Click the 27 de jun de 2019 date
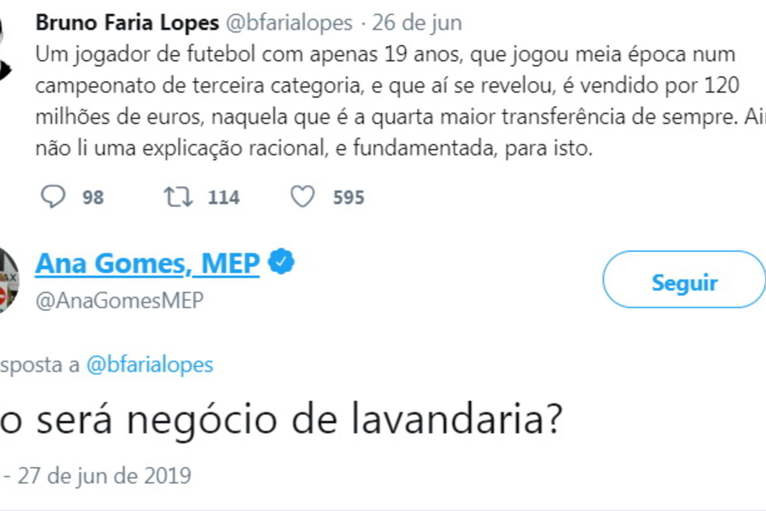The height and width of the screenshot is (511, 766). tap(104, 476)
